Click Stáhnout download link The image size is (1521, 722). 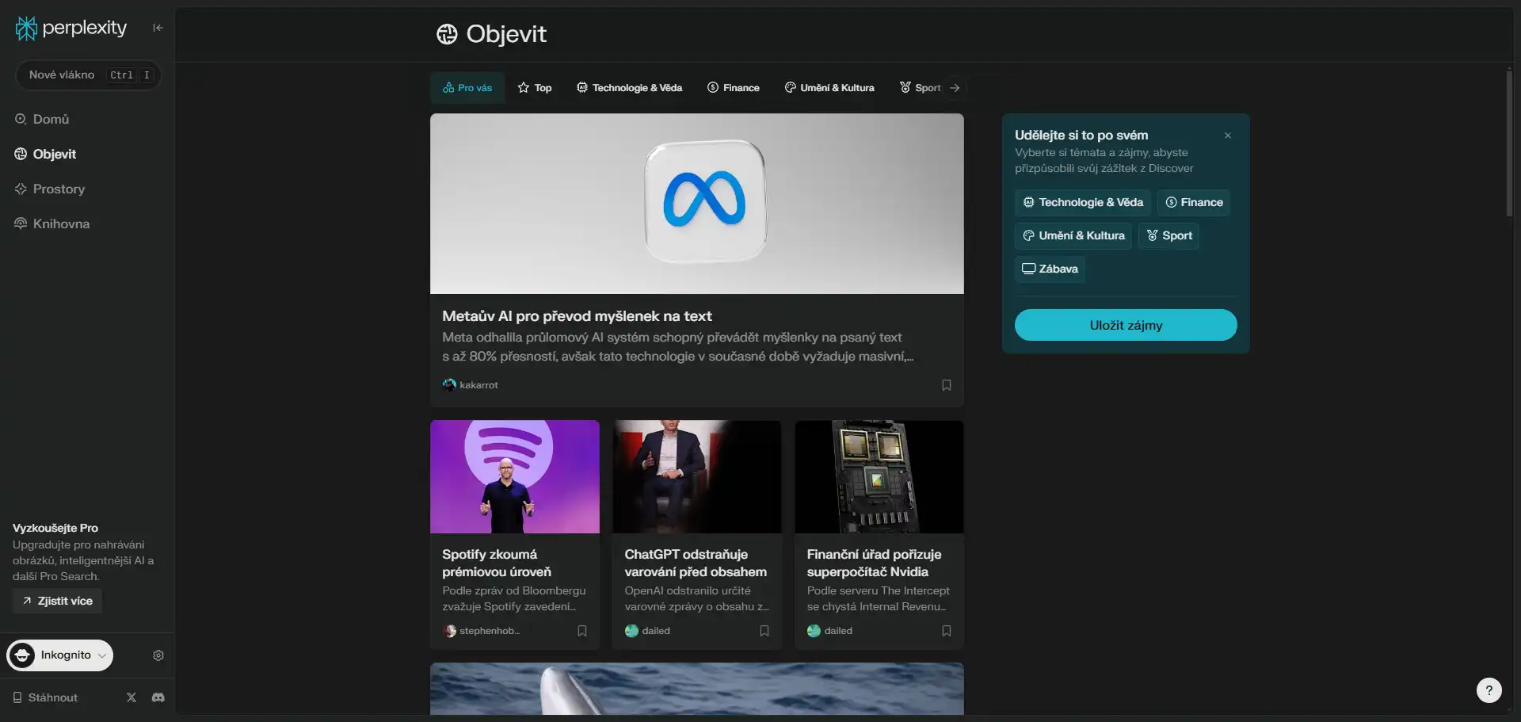45,697
